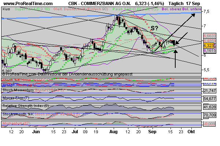Image resolution: width=220 pixels, height=146 pixels.
Task: Click the 5,387 low price label
Action: click(7, 71)
